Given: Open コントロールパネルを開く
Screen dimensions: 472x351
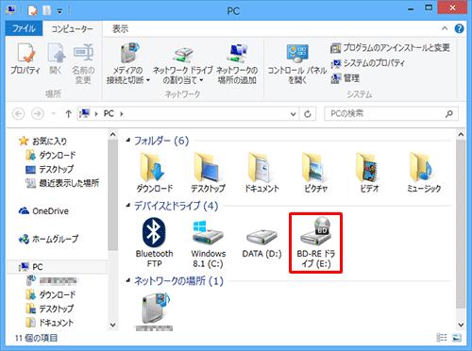Looking at the screenshot, I should click(297, 63).
